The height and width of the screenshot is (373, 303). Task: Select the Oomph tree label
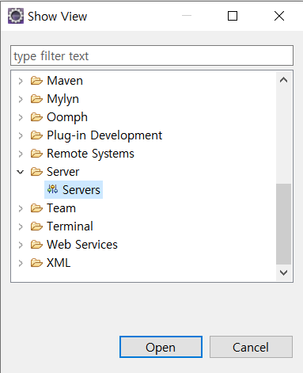[67, 117]
